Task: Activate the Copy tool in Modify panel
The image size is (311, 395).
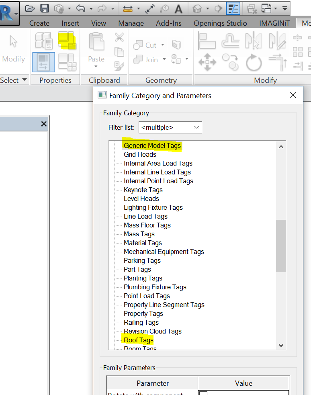Action: 230,62
